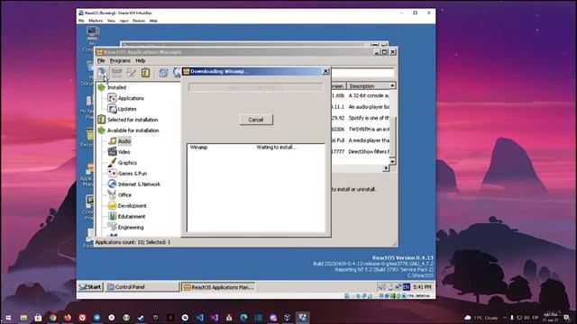Switch to Control Panel taskbar button
The image size is (577, 324).
point(142,287)
